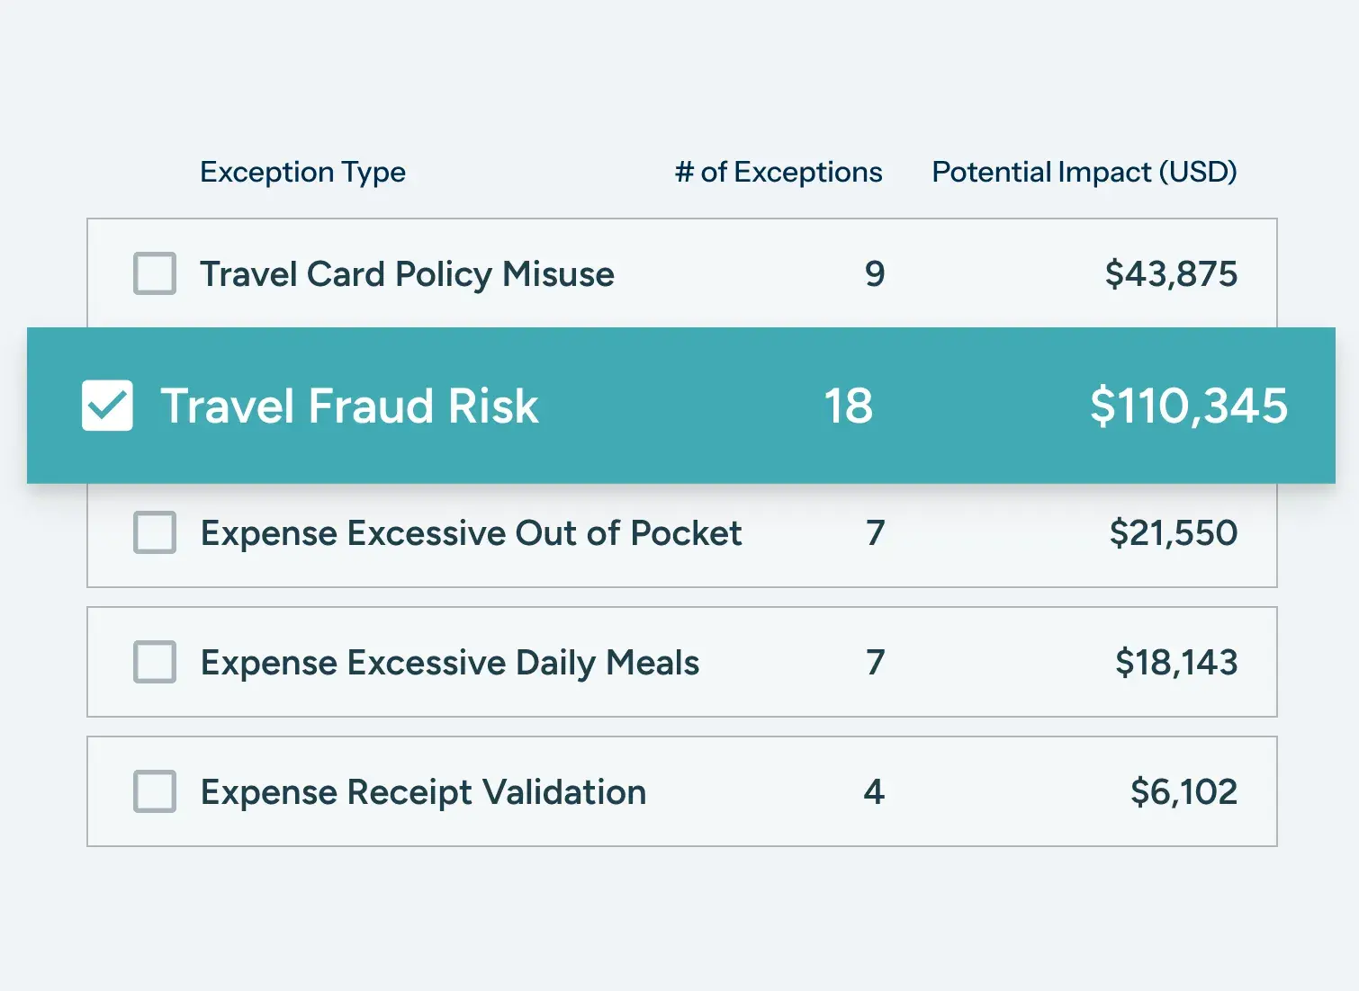Click the Travel Fraud Risk label text

pos(349,406)
